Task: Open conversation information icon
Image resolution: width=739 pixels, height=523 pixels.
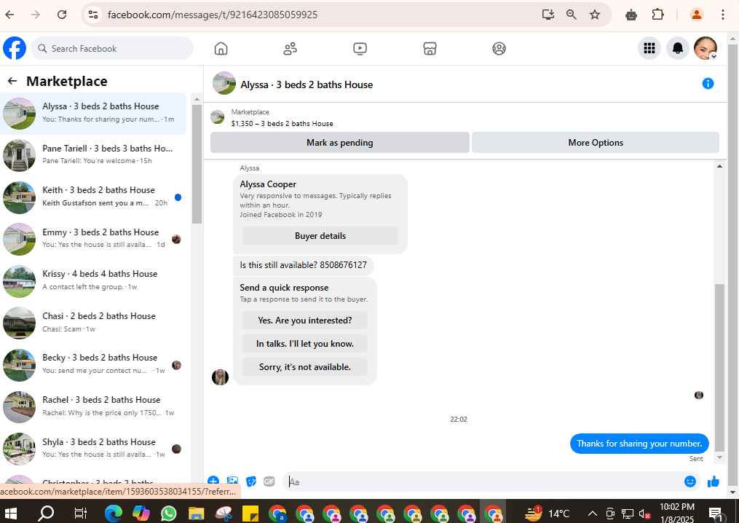Action: pos(708,84)
